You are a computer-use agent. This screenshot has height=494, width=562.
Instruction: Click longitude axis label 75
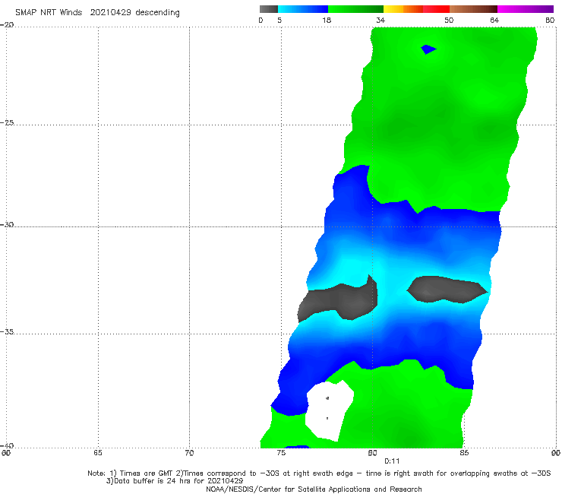click(x=281, y=453)
